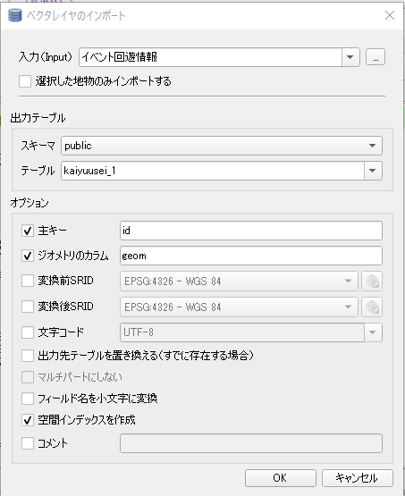The height and width of the screenshot is (496, 405).
Task: Enable 選択した地物のみインポートする checkbox
Action: [25, 81]
